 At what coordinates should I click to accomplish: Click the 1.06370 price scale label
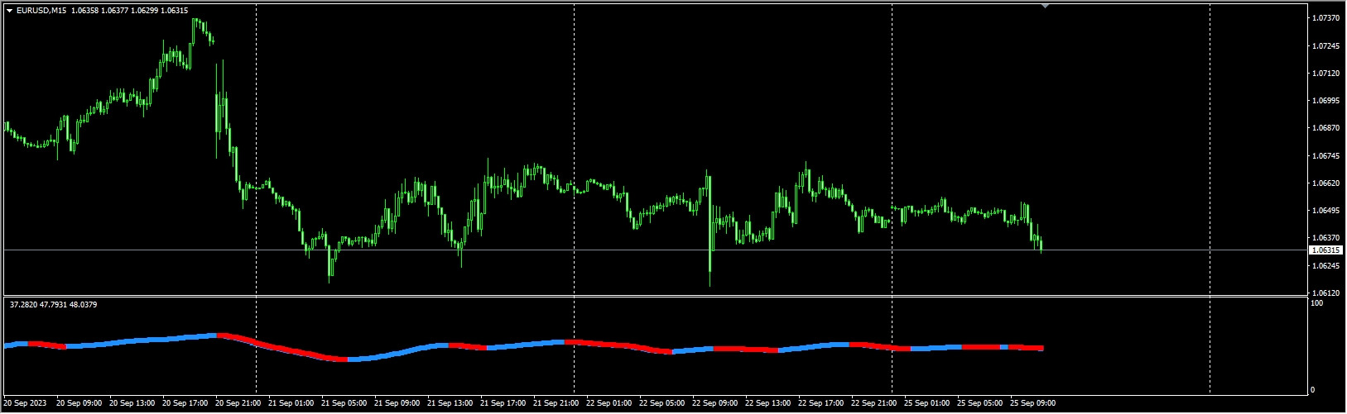pyautogui.click(x=1326, y=237)
